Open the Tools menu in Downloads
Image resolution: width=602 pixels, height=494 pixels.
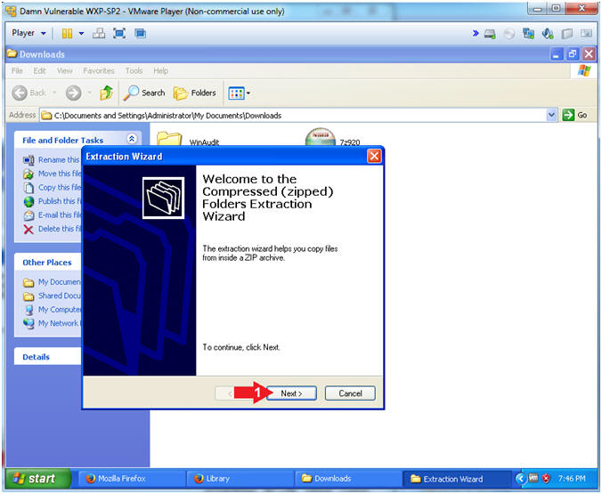pyautogui.click(x=134, y=70)
